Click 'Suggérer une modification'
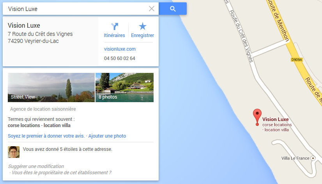322x184 pixels. [x=36, y=166]
